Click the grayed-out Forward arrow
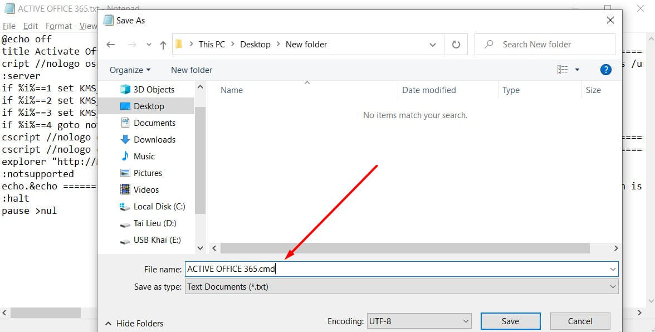Screen dimensions: 655x332 click(132, 45)
